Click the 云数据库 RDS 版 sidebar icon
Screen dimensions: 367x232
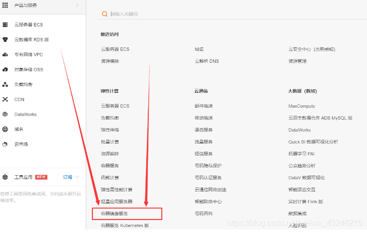click(x=5, y=39)
